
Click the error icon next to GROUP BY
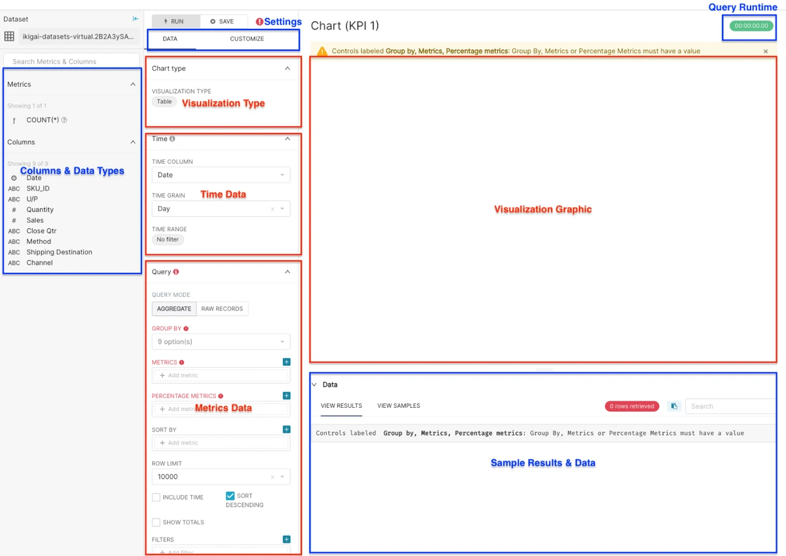[186, 328]
